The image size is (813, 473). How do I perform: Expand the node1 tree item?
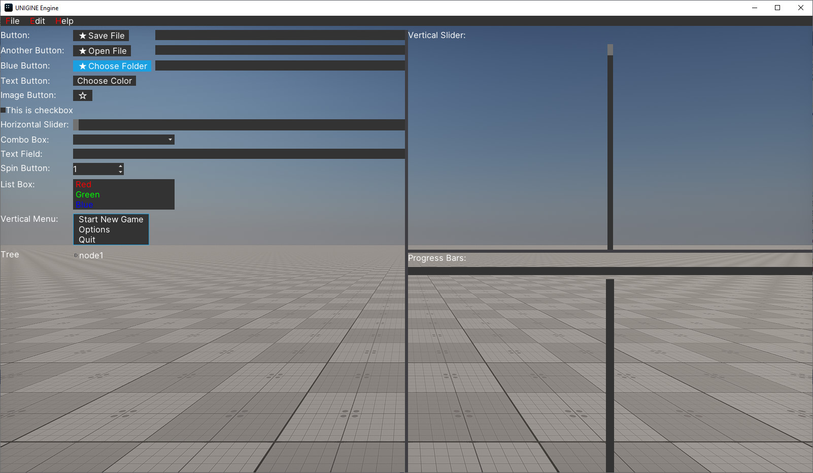coord(76,255)
